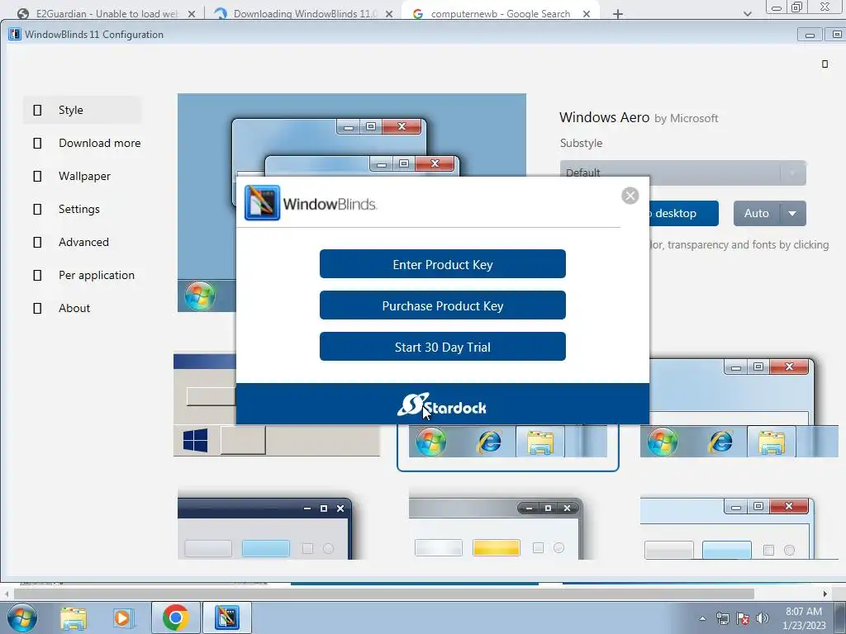The width and height of the screenshot is (846, 634).
Task: Select the dark navy titlebar style thumbnail
Action: tap(265, 524)
